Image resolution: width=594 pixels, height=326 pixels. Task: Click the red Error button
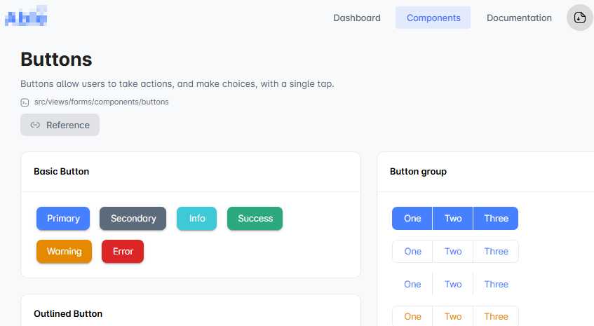(x=123, y=252)
